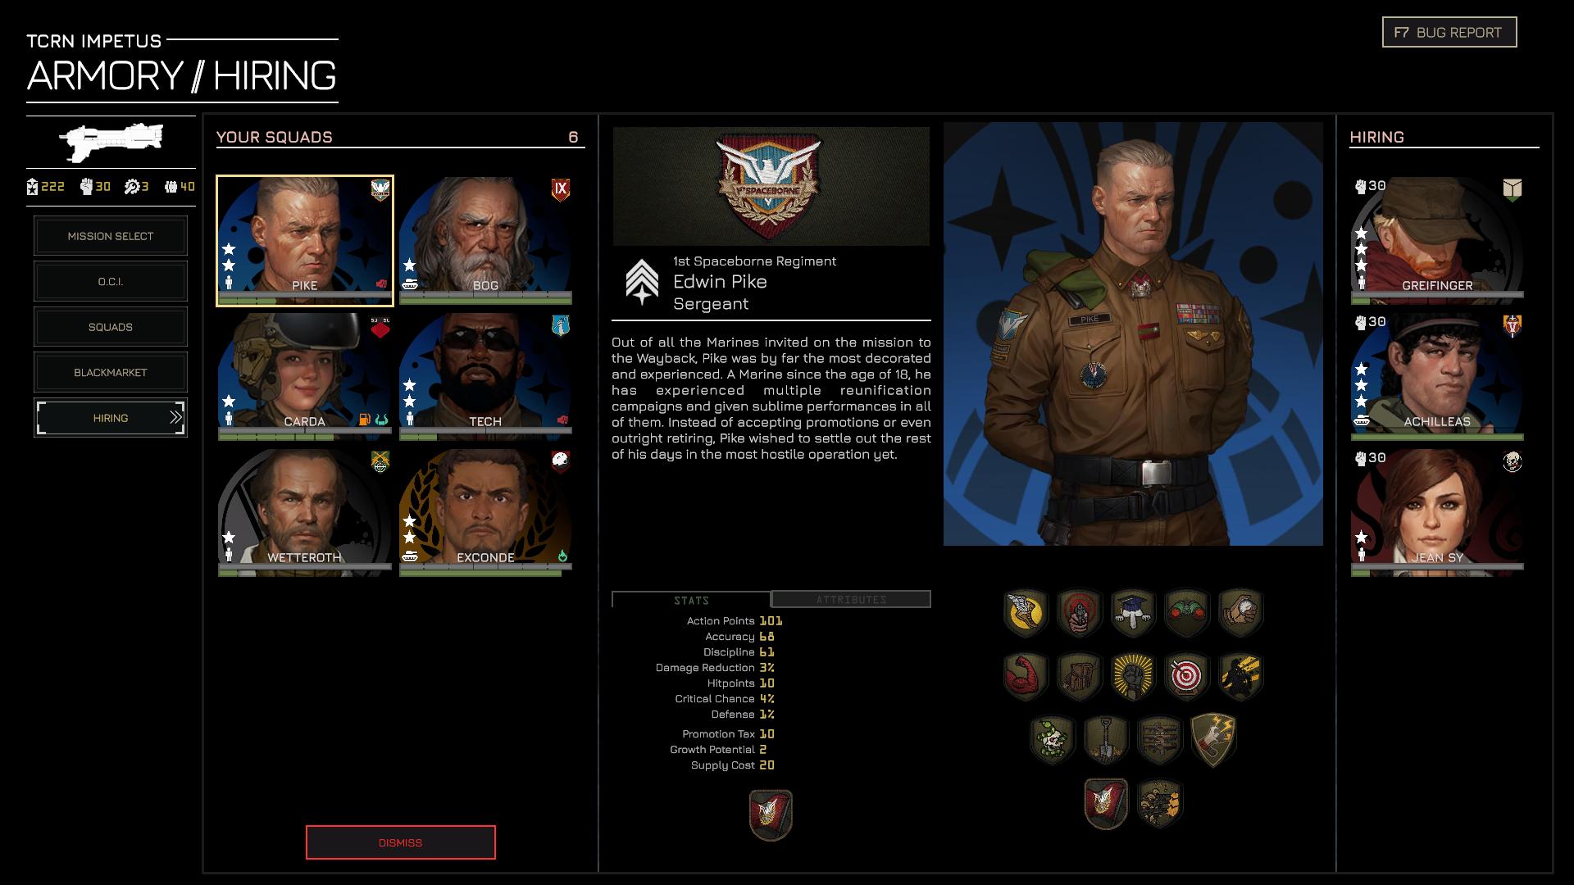Viewport: 1574px width, 885px height.
Task: Select Jean Sy hire candidate portrait
Action: 1436,510
